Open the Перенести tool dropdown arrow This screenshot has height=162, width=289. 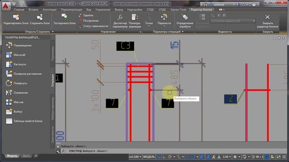tap(164, 26)
